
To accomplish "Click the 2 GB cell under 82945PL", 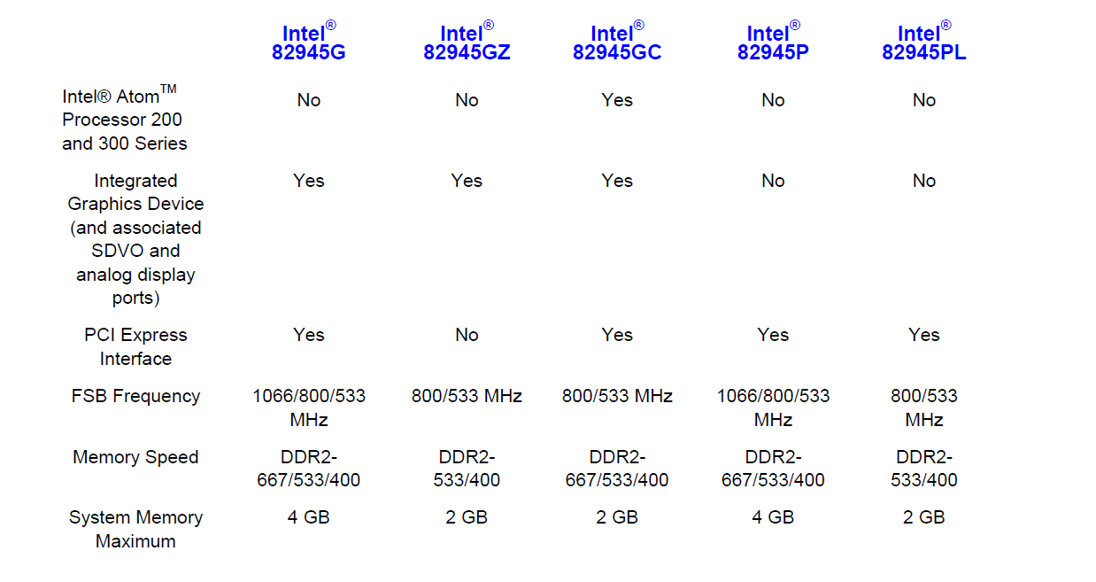I will [923, 517].
